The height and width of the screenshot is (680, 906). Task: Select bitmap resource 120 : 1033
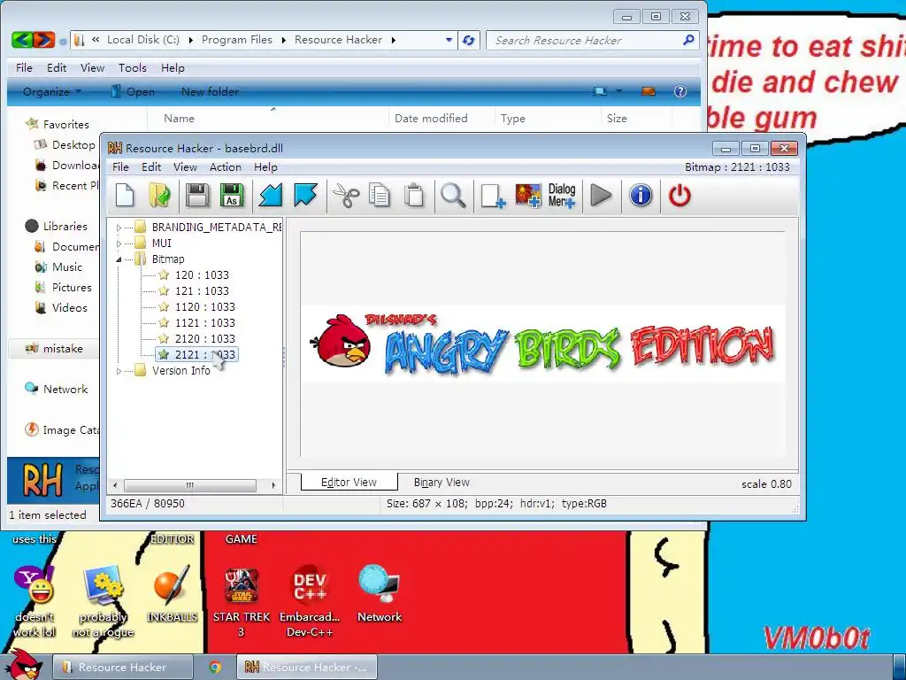202,275
